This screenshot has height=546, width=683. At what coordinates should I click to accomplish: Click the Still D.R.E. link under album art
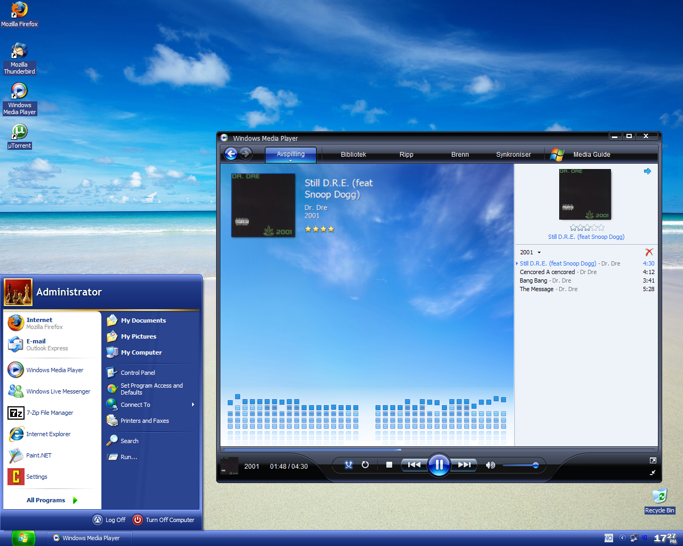(586, 237)
